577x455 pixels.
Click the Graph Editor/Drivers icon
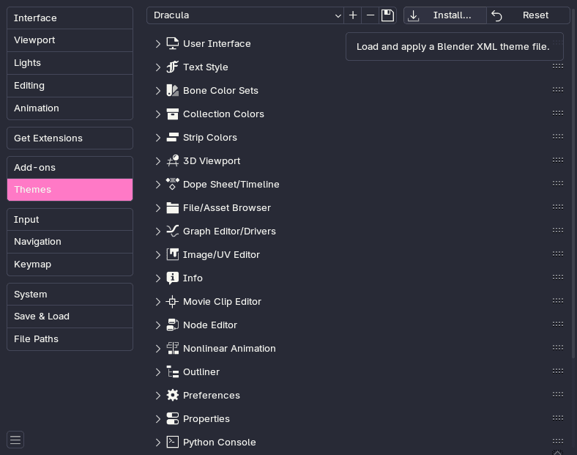tap(173, 232)
